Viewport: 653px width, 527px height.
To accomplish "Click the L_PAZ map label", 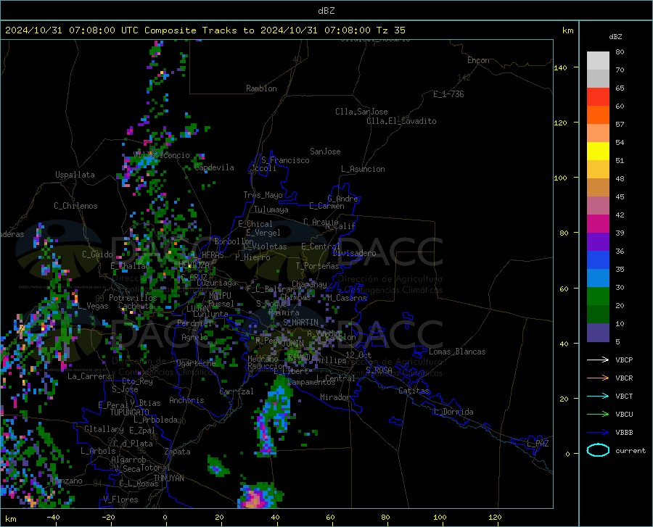I will pyautogui.click(x=538, y=444).
